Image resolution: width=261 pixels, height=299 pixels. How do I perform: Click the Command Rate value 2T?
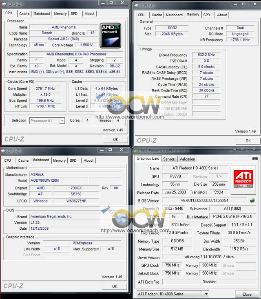click(x=206, y=96)
